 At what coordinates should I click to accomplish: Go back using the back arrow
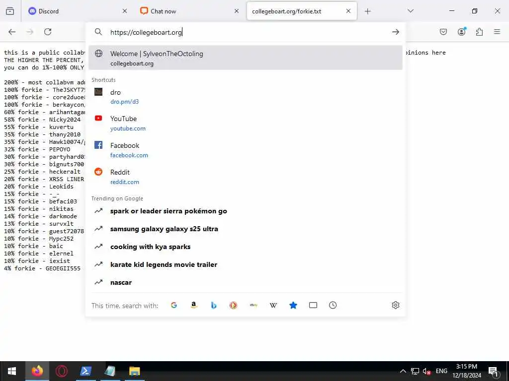coord(12,32)
